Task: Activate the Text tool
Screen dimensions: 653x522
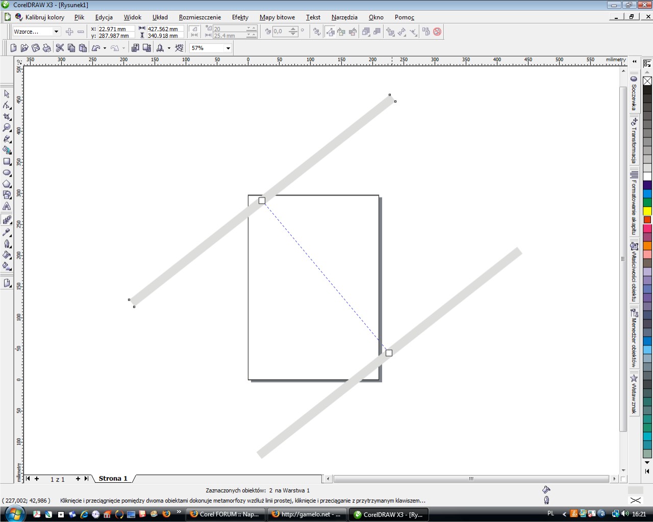Action: pyautogui.click(x=7, y=206)
